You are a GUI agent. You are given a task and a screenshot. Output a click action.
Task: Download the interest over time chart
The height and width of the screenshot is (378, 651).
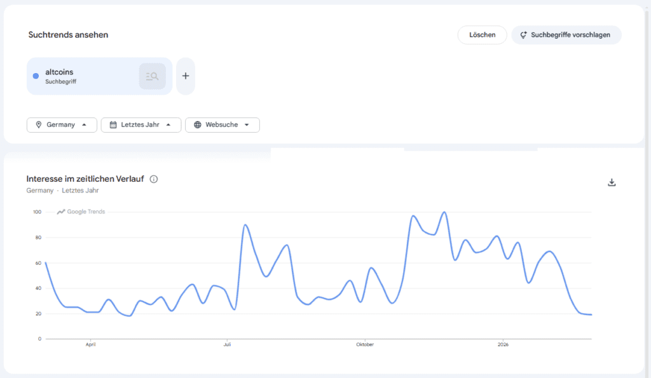pyautogui.click(x=612, y=182)
